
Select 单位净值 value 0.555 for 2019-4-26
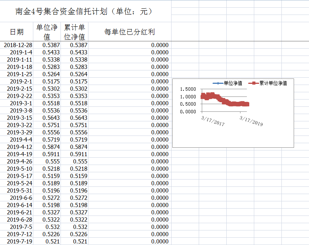coord(47,162)
